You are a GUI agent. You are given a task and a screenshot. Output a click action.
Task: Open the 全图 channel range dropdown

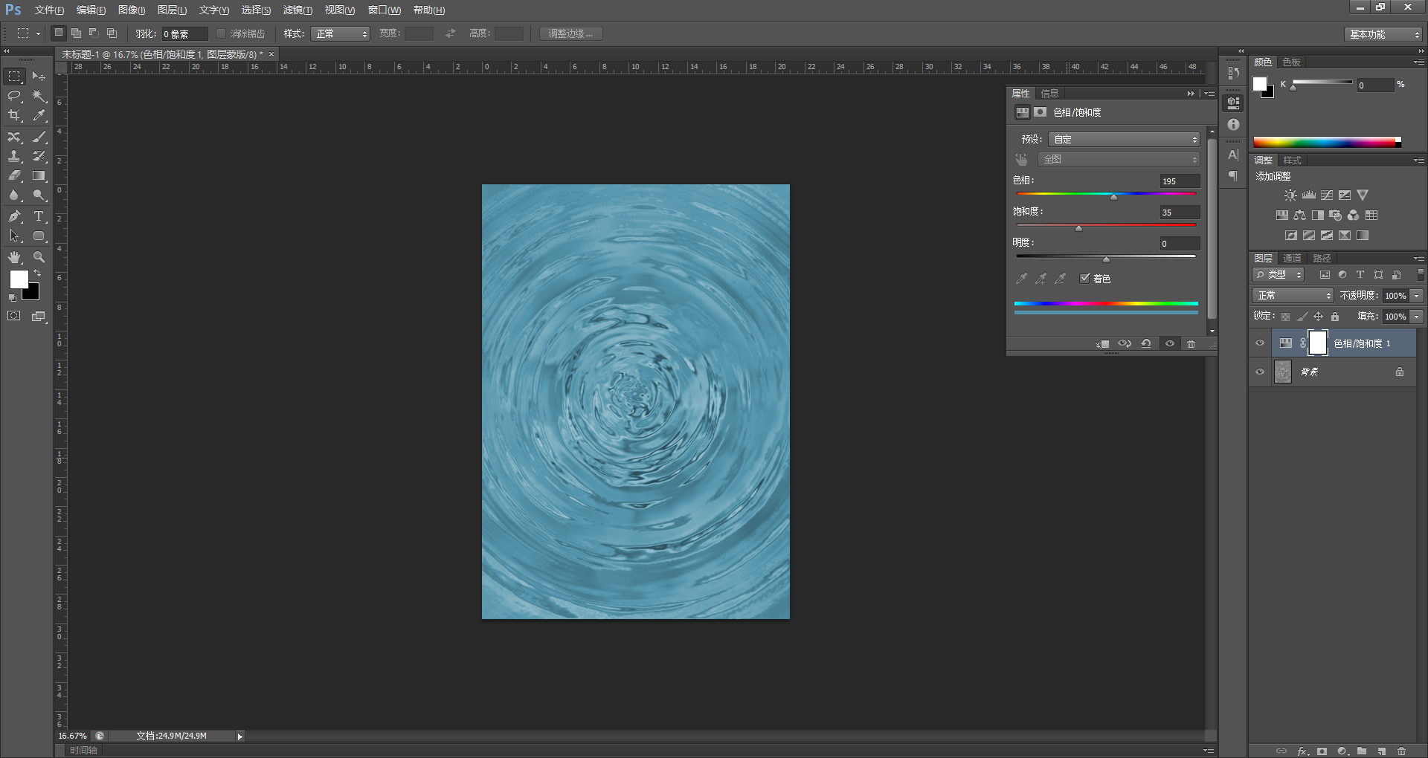1119,160
